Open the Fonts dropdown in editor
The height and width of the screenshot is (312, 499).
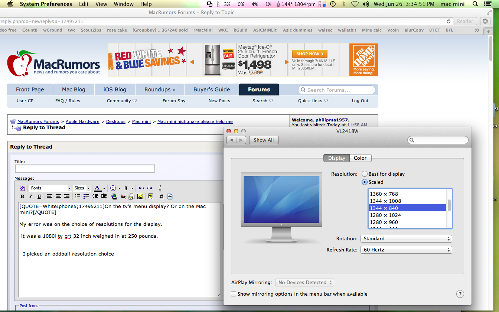point(50,188)
